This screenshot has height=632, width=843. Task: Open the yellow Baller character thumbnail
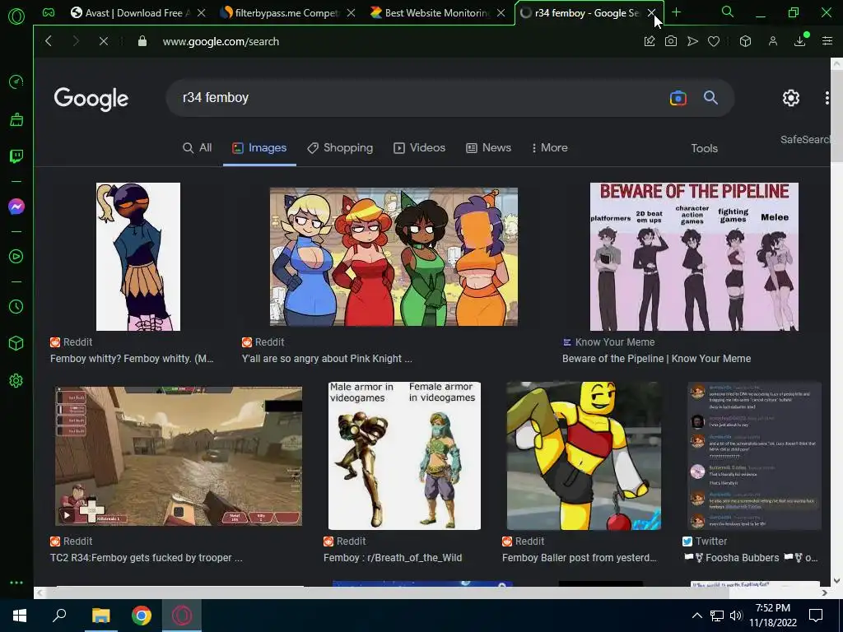pyautogui.click(x=584, y=456)
